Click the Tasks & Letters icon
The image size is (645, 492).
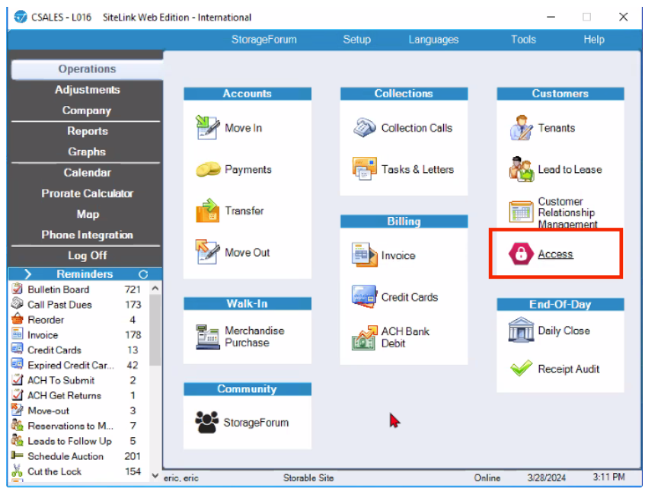(x=365, y=168)
